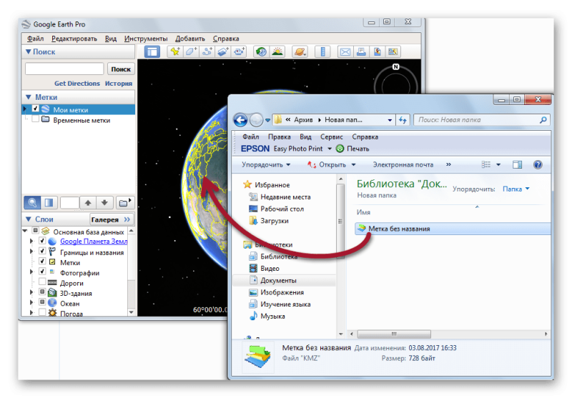Click the N on the compass ring
Viewport: 572px width, 398px height.
(396, 66)
